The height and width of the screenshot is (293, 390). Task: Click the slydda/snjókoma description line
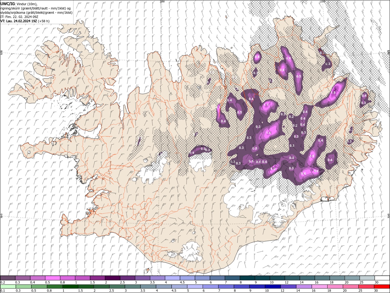(x=36, y=12)
